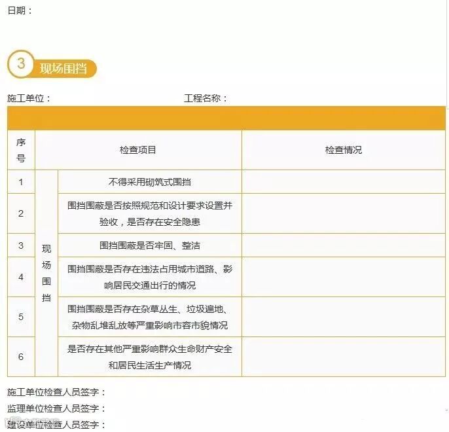Select the 检查项目 header cell
This screenshot has width=449, height=432.
[138, 150]
